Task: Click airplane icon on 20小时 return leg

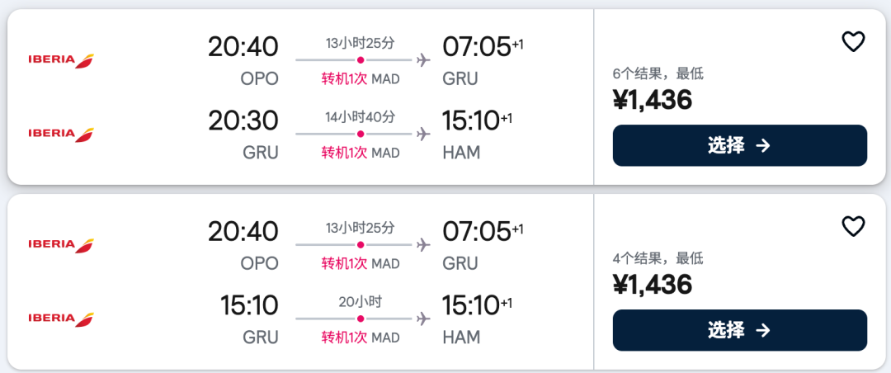Action: [x=422, y=319]
